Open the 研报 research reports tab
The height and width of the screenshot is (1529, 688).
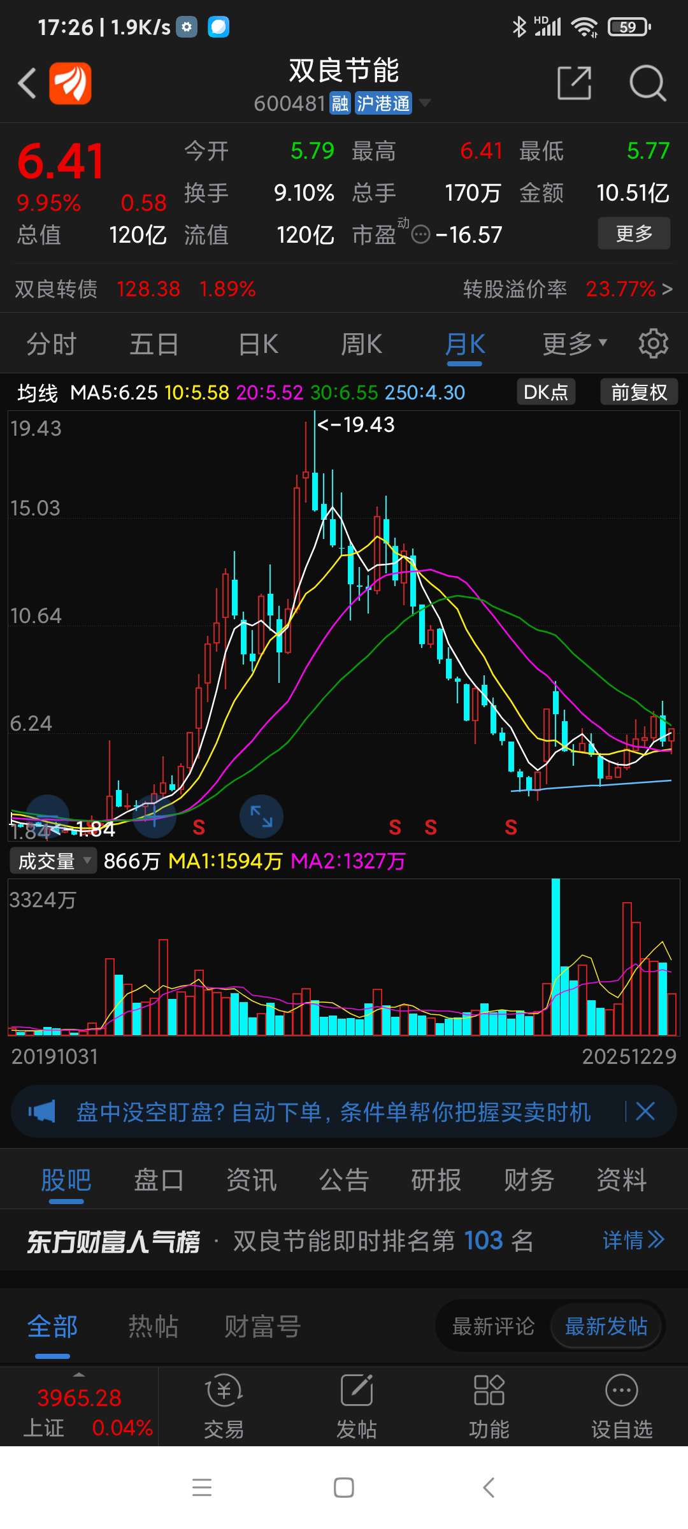point(436,1180)
